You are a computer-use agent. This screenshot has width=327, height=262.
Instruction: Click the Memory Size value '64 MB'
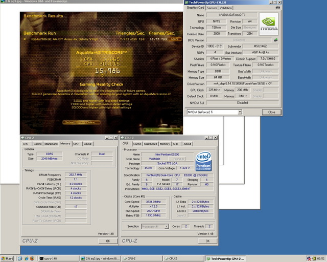click(218, 77)
